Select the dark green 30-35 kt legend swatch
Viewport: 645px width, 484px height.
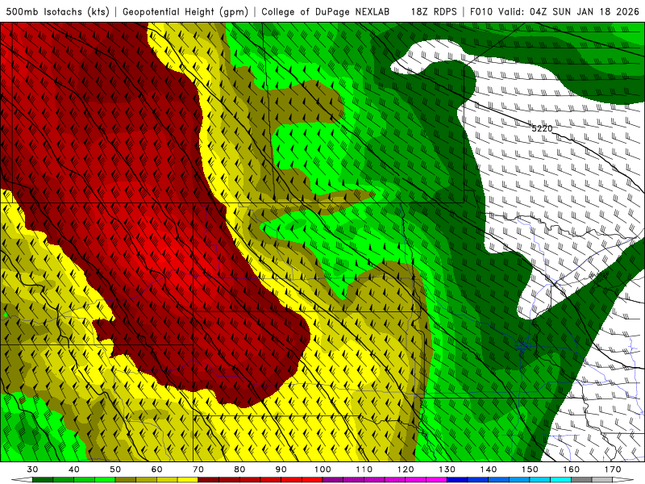pyautogui.click(x=43, y=480)
